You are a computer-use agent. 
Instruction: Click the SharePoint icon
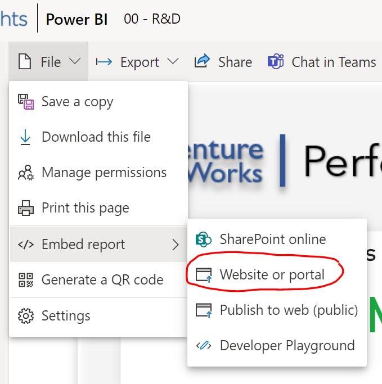coord(203,240)
